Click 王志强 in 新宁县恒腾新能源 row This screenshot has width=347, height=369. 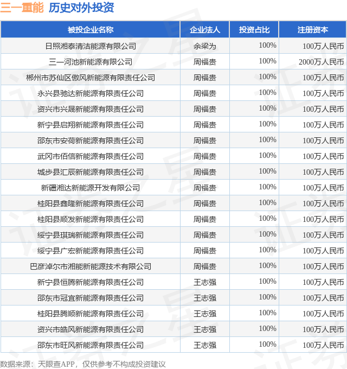[x=205, y=282]
